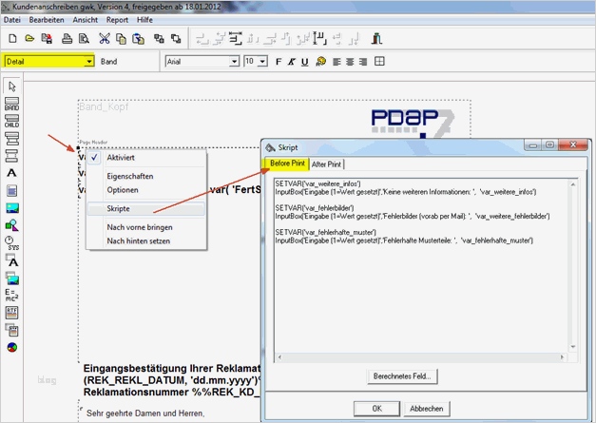Select the label tool with letter A

(x=11, y=173)
